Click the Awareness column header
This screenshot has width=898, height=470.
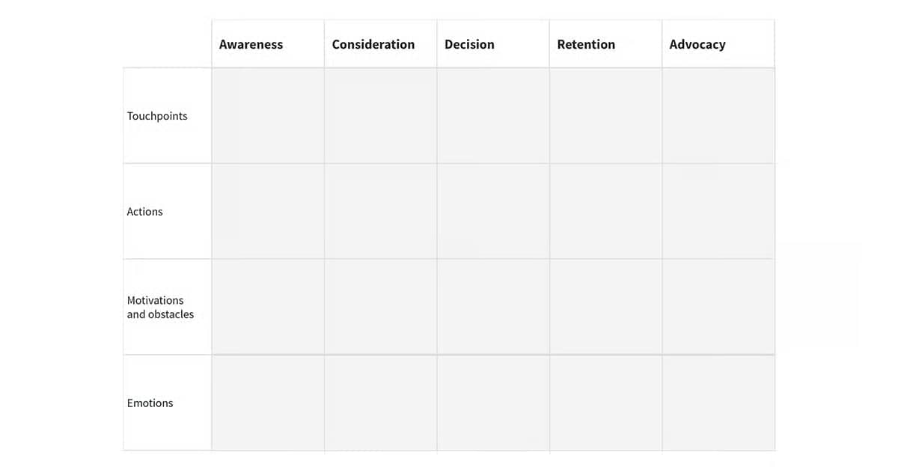pyautogui.click(x=251, y=44)
